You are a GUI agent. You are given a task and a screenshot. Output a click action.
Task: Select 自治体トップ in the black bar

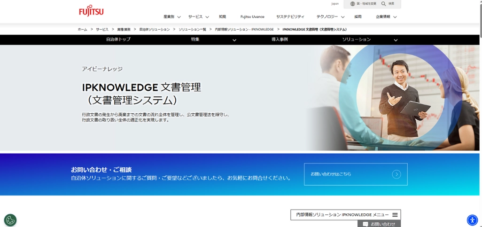coord(118,39)
